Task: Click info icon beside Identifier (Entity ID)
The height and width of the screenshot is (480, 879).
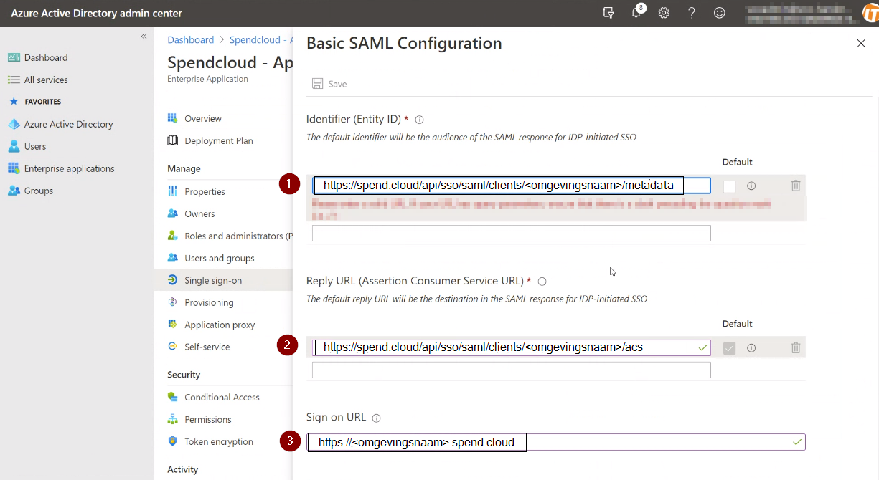Action: 420,120
